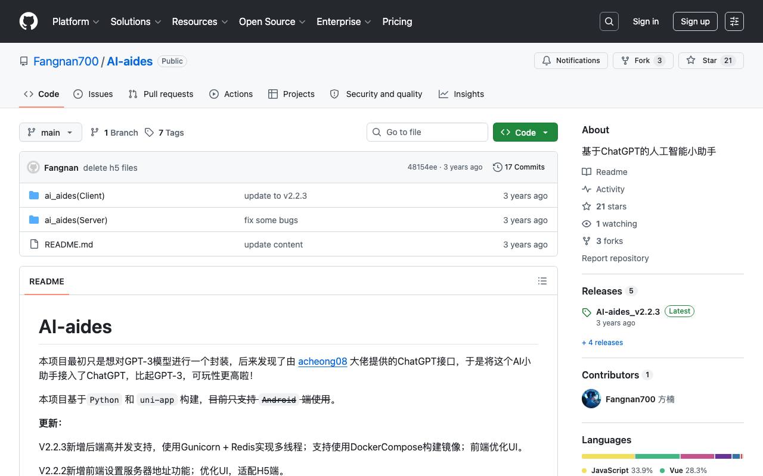Switch to the Issues tab
The image size is (763, 476).
tap(93, 94)
